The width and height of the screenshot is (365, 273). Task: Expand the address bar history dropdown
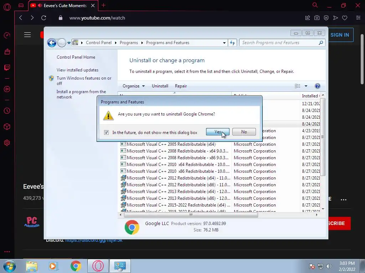click(224, 43)
